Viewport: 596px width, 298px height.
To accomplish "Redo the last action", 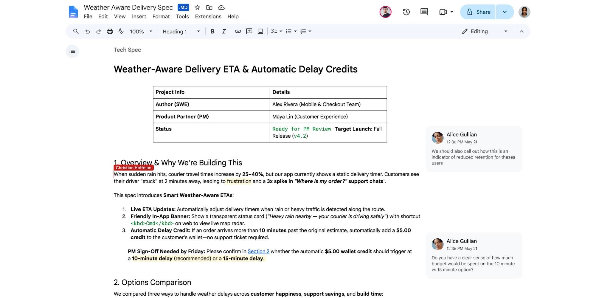I will 99,31.
